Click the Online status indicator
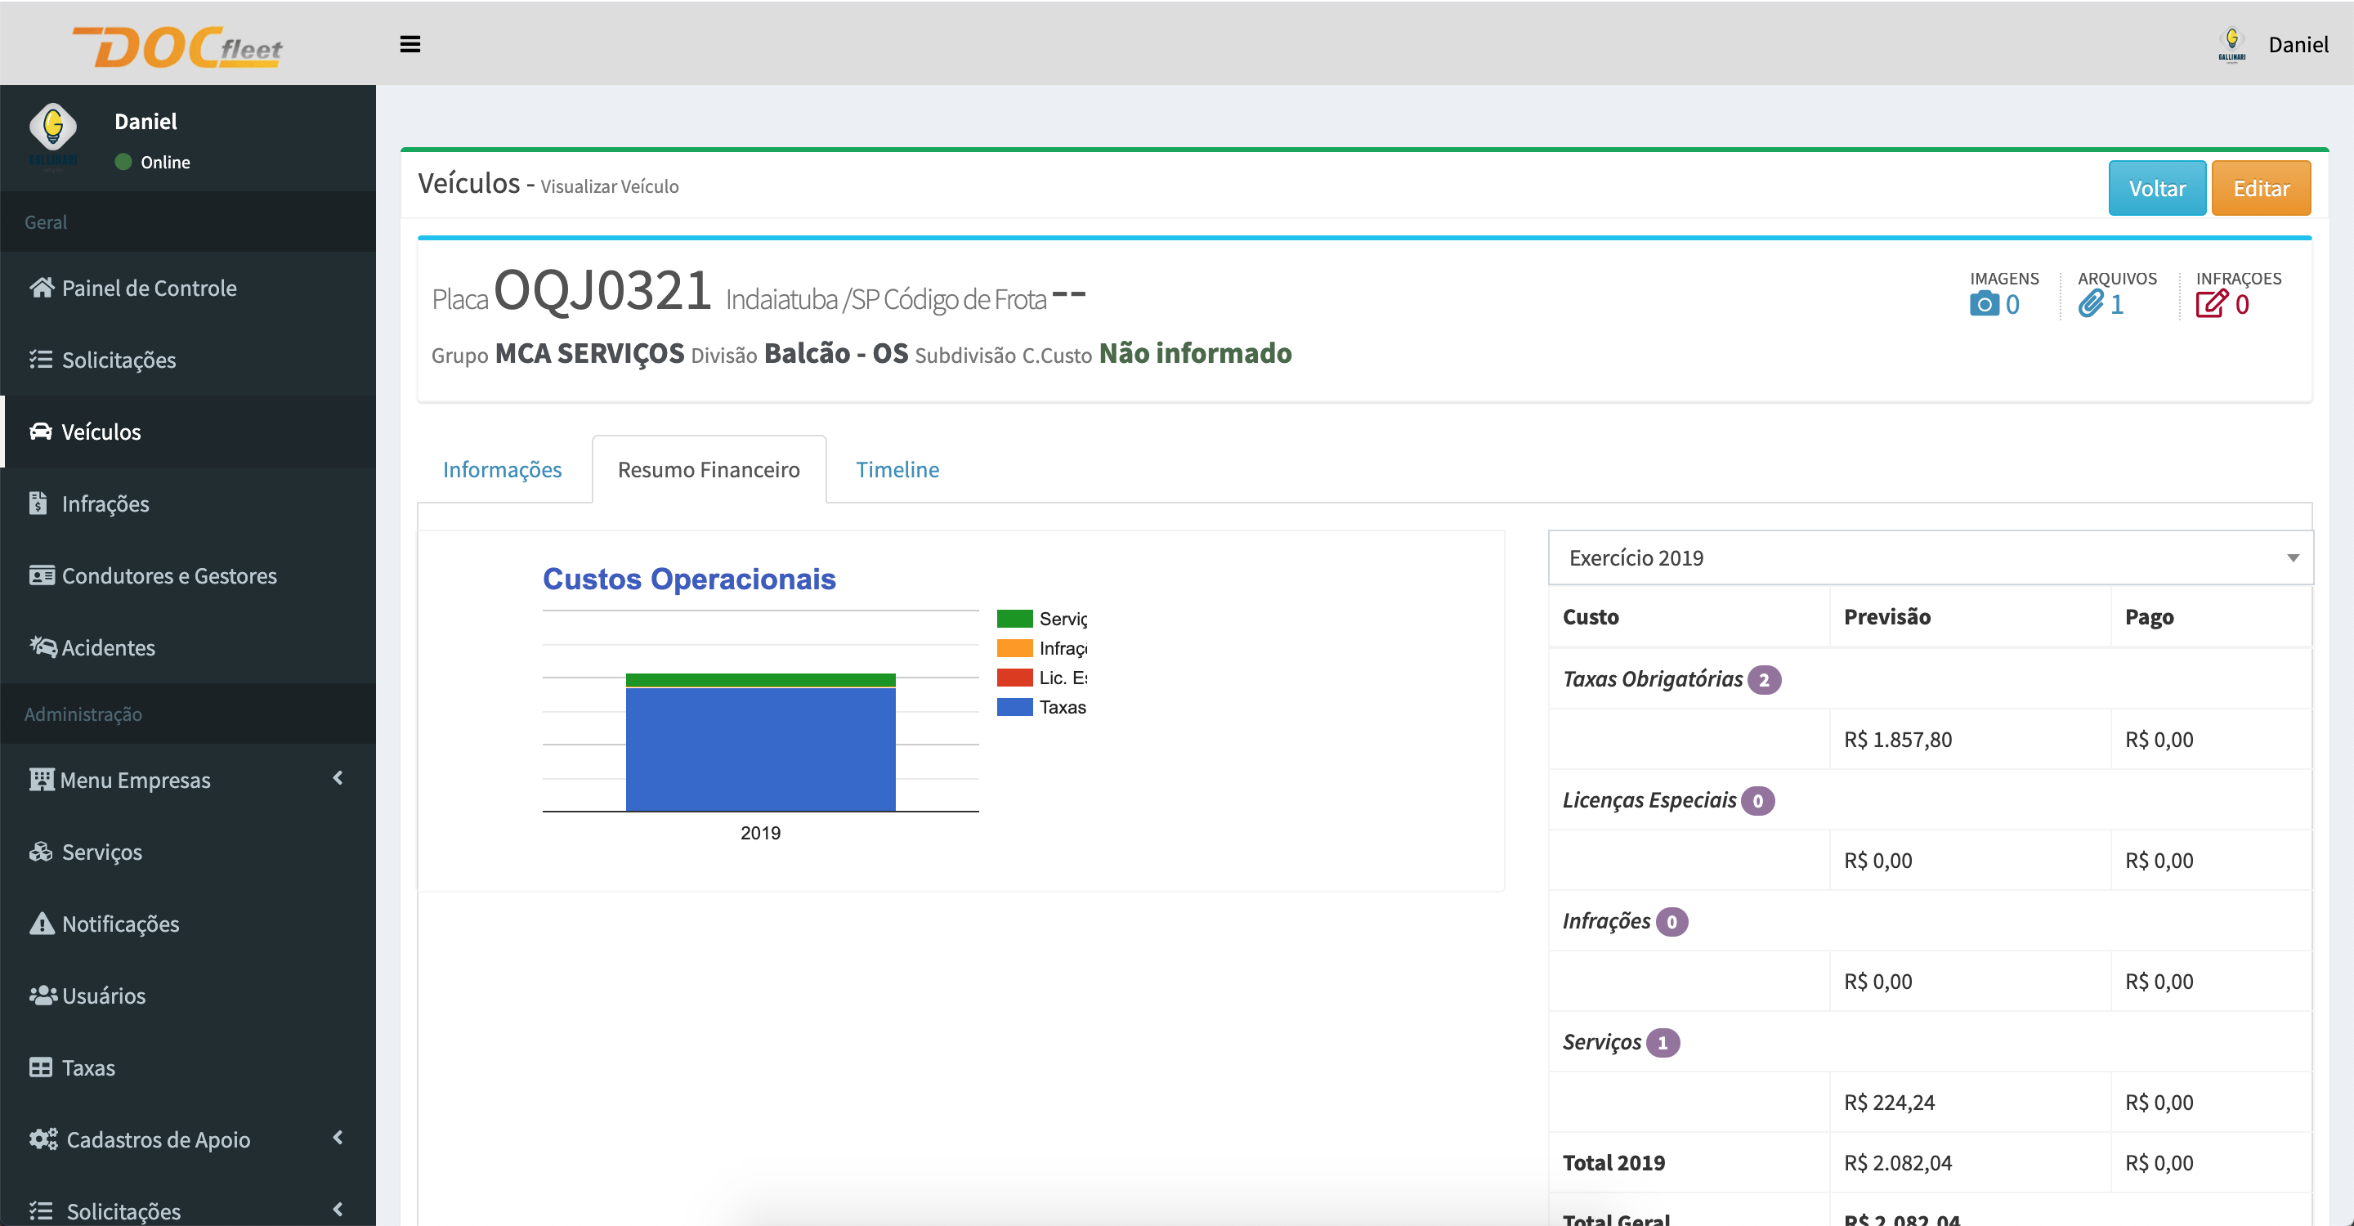Viewport: 2354px width, 1226px height. pos(153,162)
